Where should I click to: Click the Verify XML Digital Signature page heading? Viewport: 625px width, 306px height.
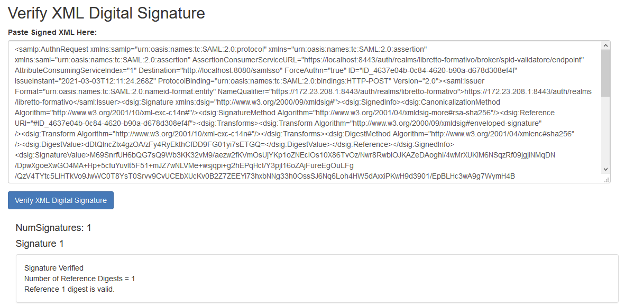(106, 13)
